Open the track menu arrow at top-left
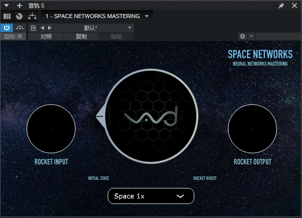The image size is (302, 218). point(7,6)
